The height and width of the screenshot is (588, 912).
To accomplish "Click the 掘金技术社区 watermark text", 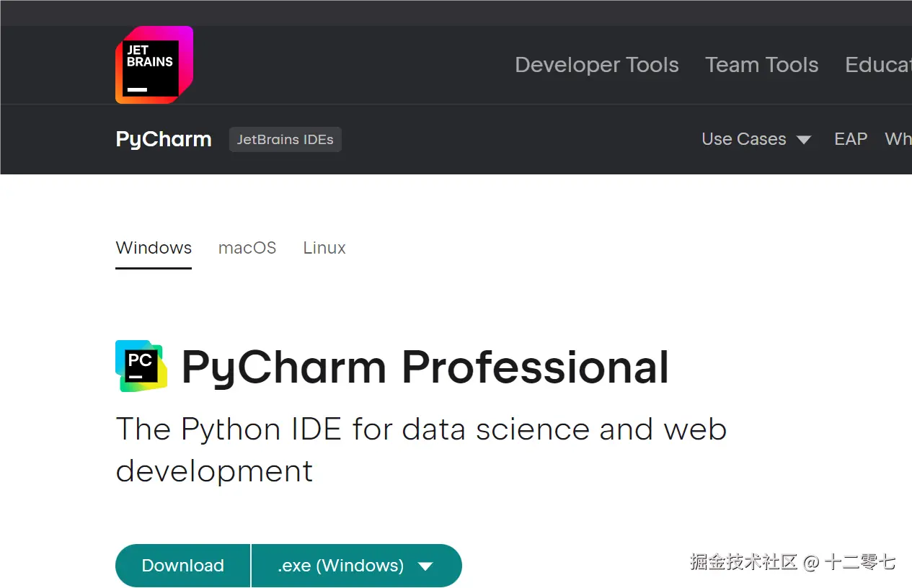I will pos(743,562).
